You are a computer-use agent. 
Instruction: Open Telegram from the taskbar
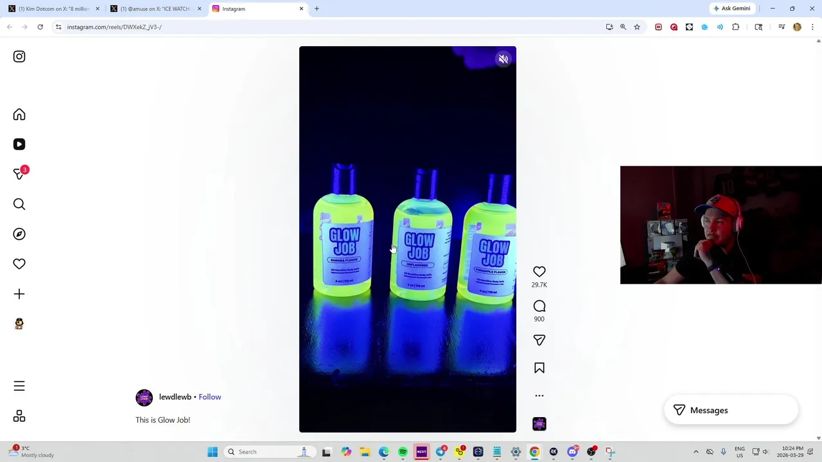click(x=441, y=452)
